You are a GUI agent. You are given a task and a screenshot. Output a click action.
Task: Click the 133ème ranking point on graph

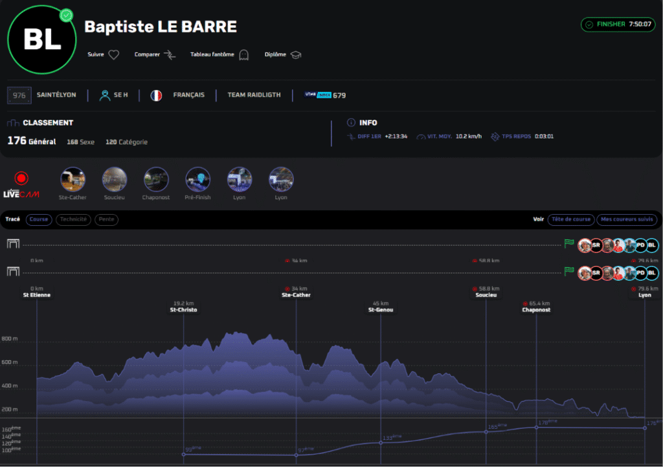(x=381, y=442)
